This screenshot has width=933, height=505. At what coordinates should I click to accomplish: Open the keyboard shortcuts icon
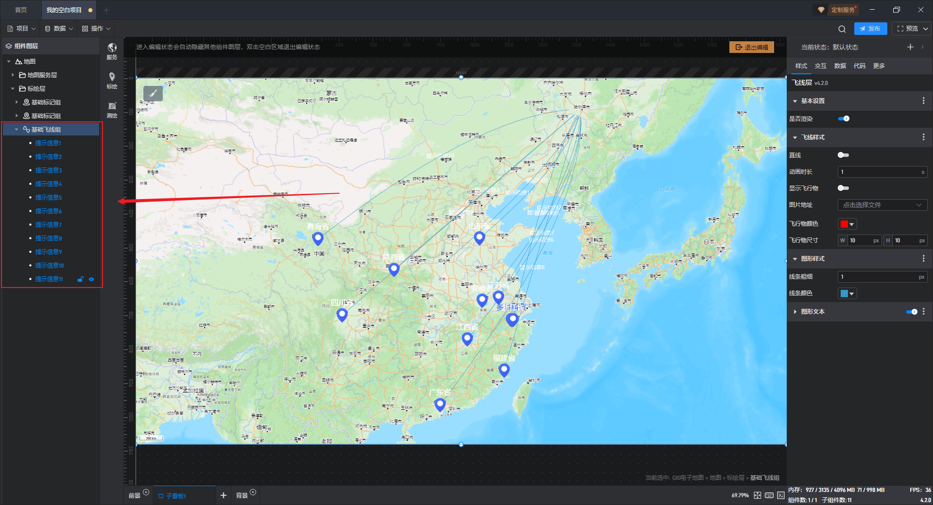(769, 495)
